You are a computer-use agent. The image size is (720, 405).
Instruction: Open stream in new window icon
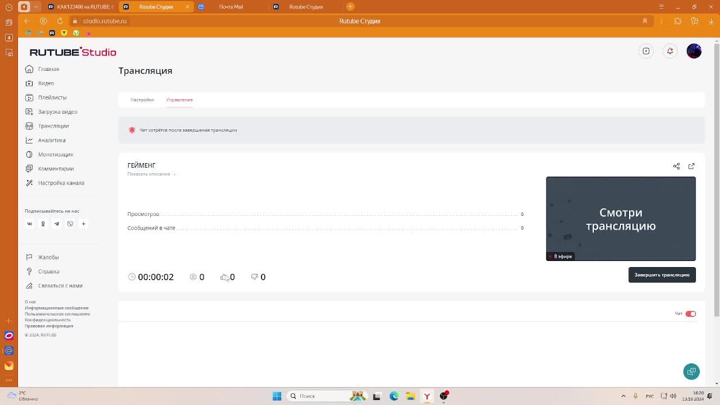(x=691, y=166)
